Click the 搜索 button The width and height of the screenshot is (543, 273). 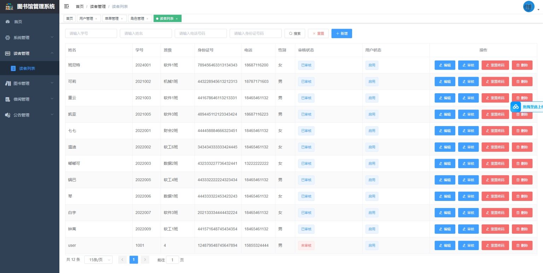click(295, 34)
